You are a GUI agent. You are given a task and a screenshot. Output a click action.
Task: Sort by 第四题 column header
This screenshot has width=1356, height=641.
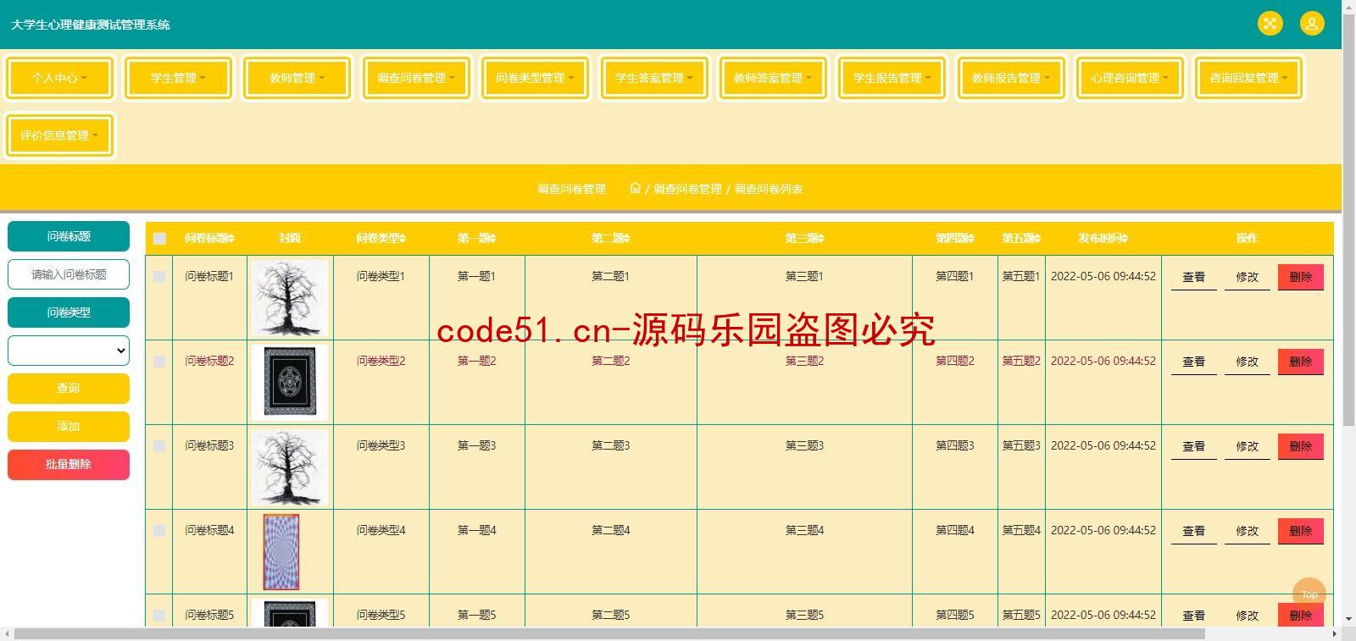click(x=954, y=238)
